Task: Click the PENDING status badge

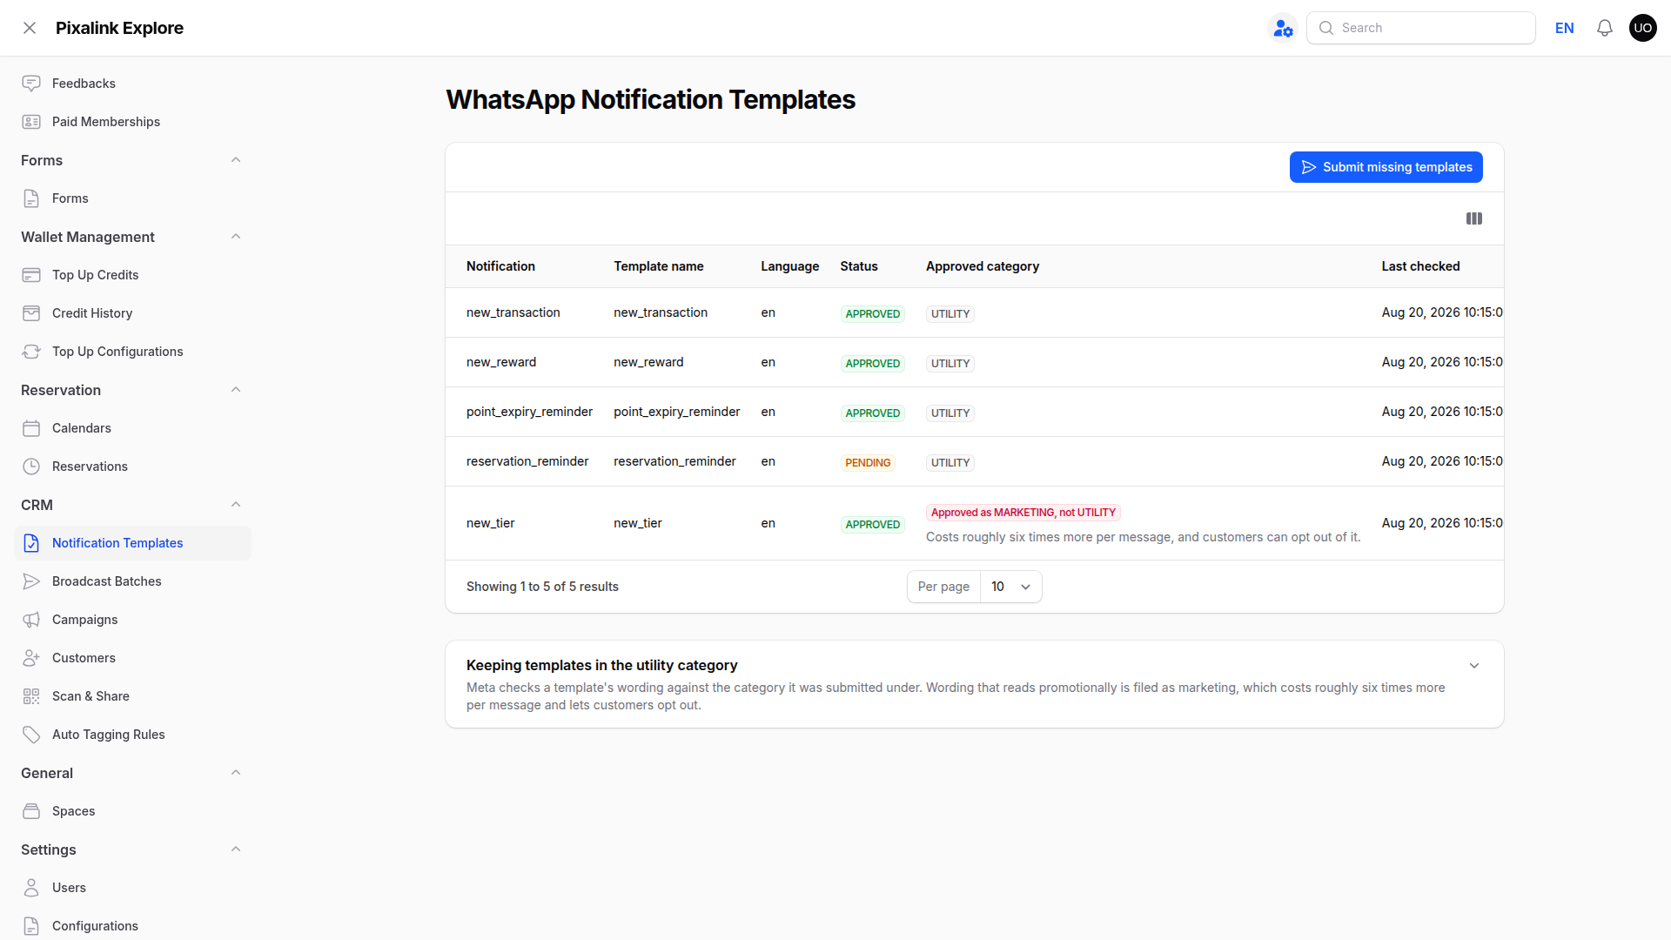Action: (x=868, y=463)
